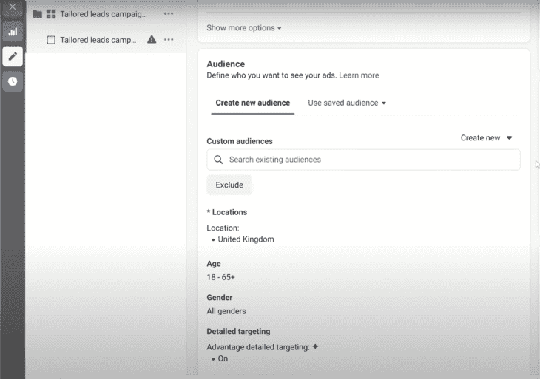Image resolution: width=540 pixels, height=379 pixels.
Task: Click the campaign folder icon
Action: (38, 14)
